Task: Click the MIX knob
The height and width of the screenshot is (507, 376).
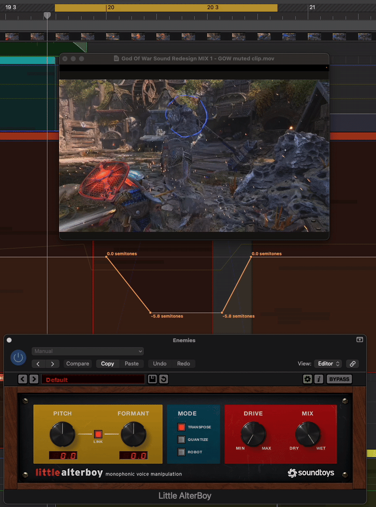Action: [308, 434]
